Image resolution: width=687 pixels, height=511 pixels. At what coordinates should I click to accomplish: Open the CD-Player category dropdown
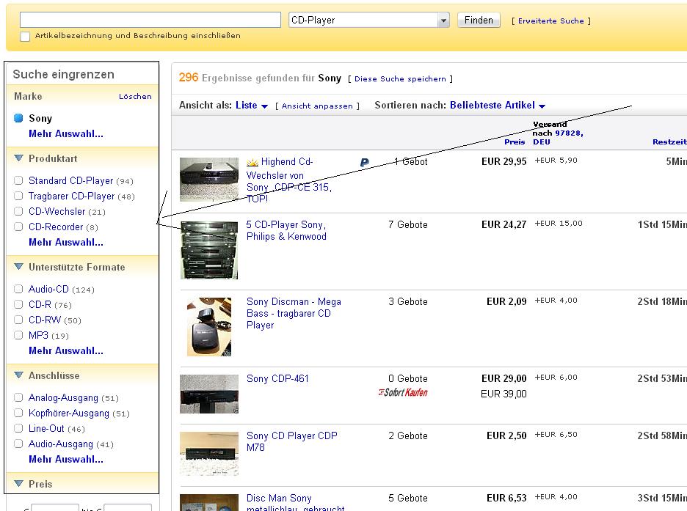coord(369,20)
